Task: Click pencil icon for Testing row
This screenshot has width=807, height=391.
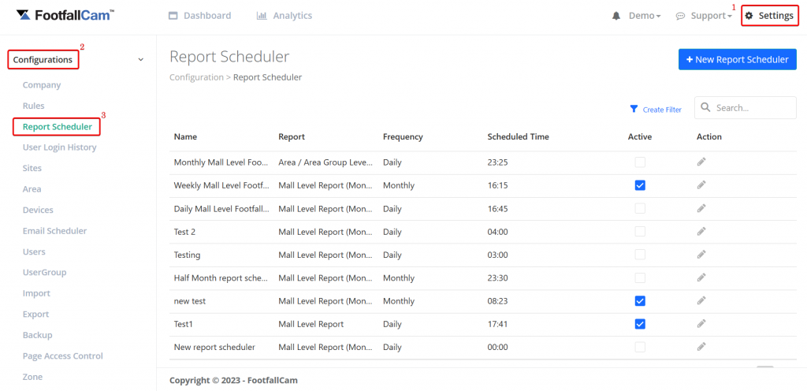Action: [701, 255]
